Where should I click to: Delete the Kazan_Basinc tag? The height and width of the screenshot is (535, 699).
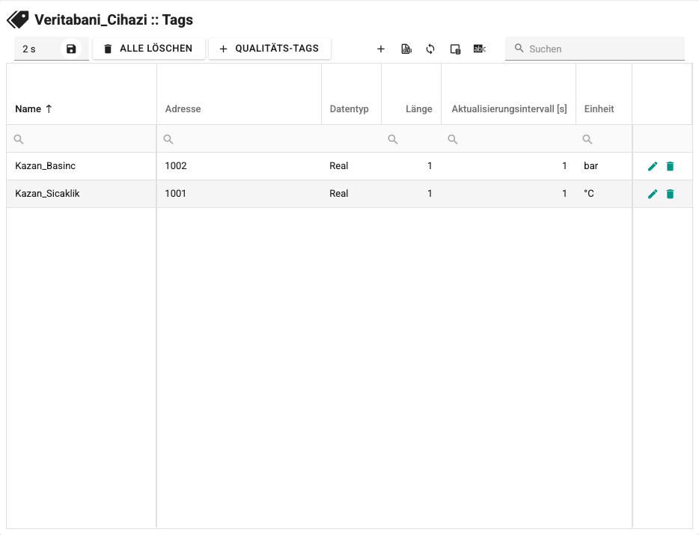[670, 166]
